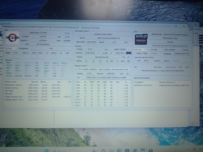The width and height of the screenshot is (203, 152).
Task: Click the Мінімальна частота row
Action: 38,85
